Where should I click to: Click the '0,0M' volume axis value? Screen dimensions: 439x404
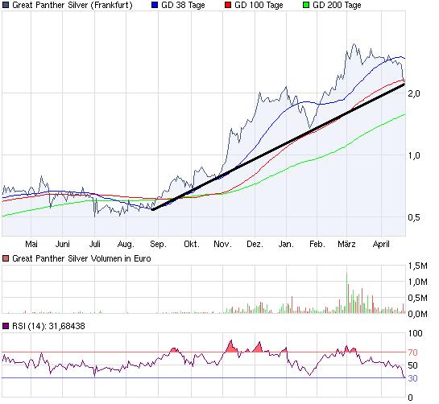(417, 314)
